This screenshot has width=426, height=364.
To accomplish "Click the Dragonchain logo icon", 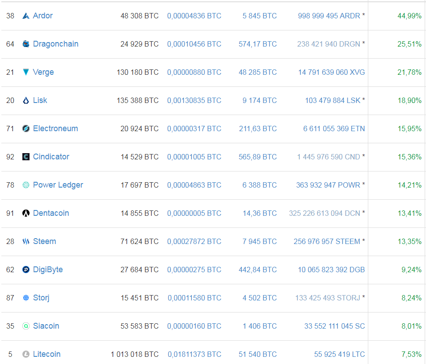I will pos(26,44).
